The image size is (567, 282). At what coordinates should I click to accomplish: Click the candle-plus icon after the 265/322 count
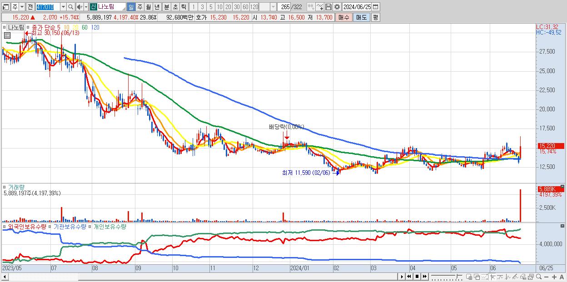[311, 7]
